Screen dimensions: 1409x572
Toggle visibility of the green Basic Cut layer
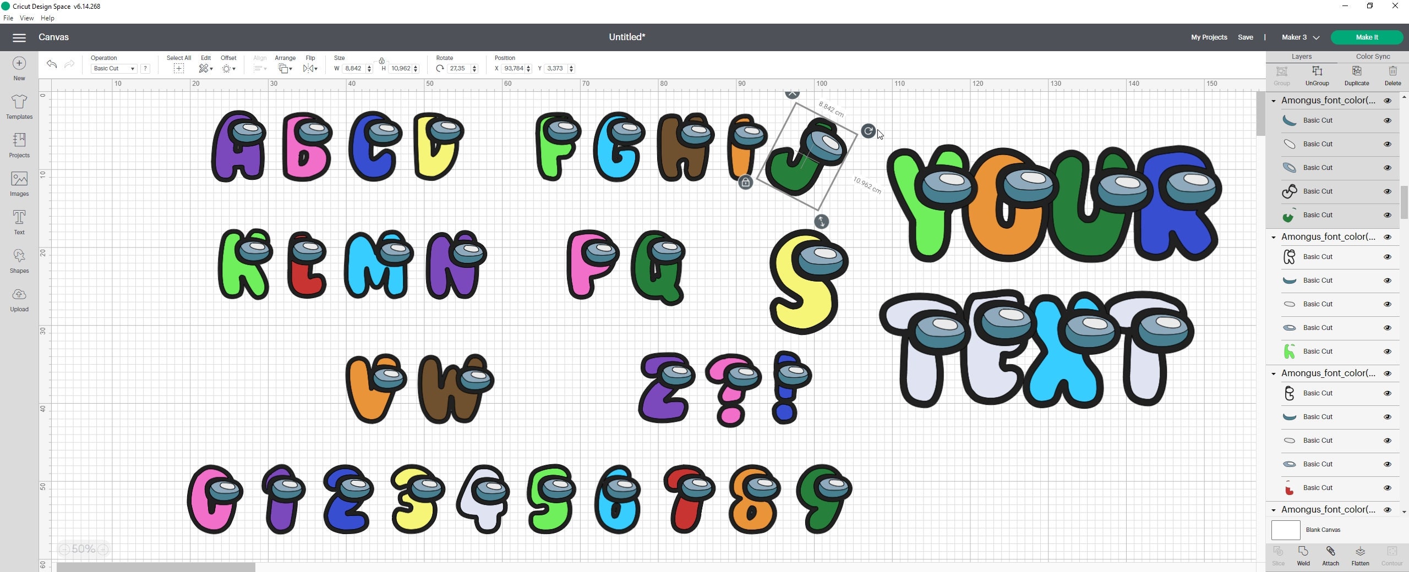click(1388, 215)
